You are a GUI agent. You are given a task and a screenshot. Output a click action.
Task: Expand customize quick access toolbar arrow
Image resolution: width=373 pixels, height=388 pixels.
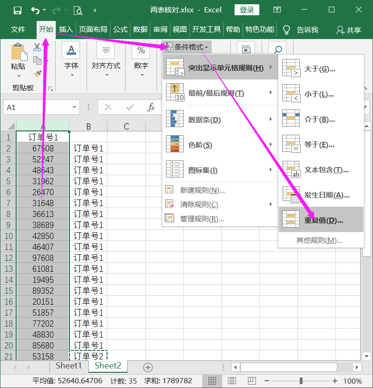[95, 10]
